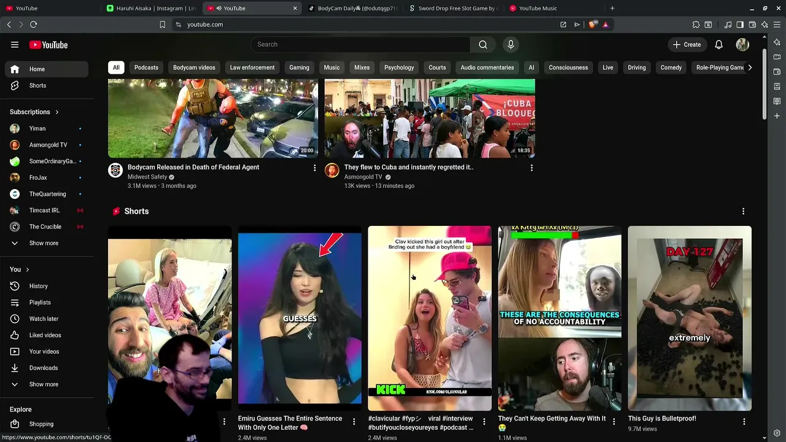Open the Shorts section options menu
This screenshot has width=786, height=442.
coord(743,211)
